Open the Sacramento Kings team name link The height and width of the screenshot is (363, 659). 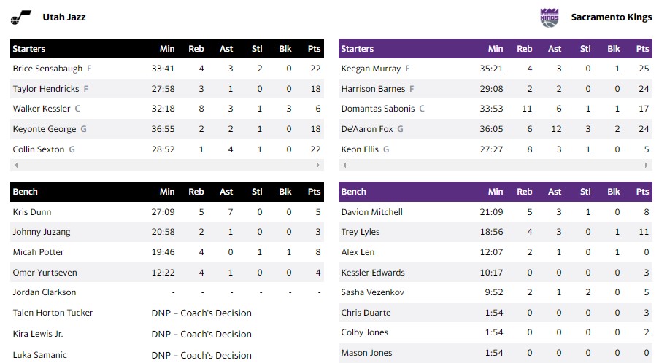pos(612,17)
